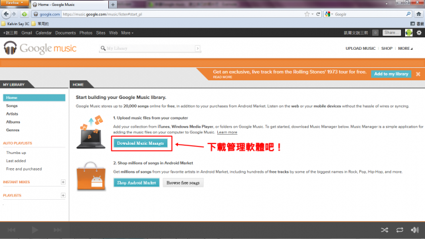
Task: Click the volume speaker icon
Action: pos(414,230)
